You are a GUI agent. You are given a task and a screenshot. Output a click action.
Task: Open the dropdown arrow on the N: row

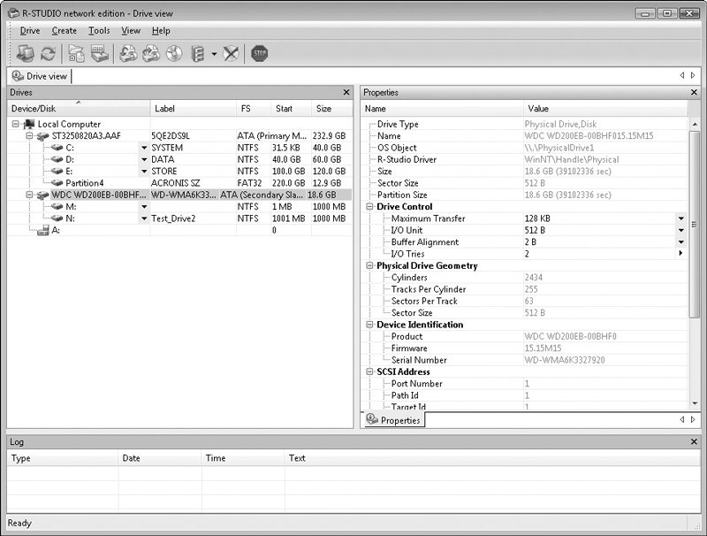(x=144, y=218)
